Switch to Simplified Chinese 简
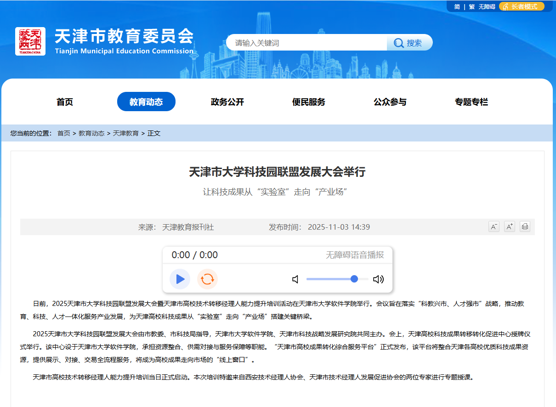 point(457,6)
